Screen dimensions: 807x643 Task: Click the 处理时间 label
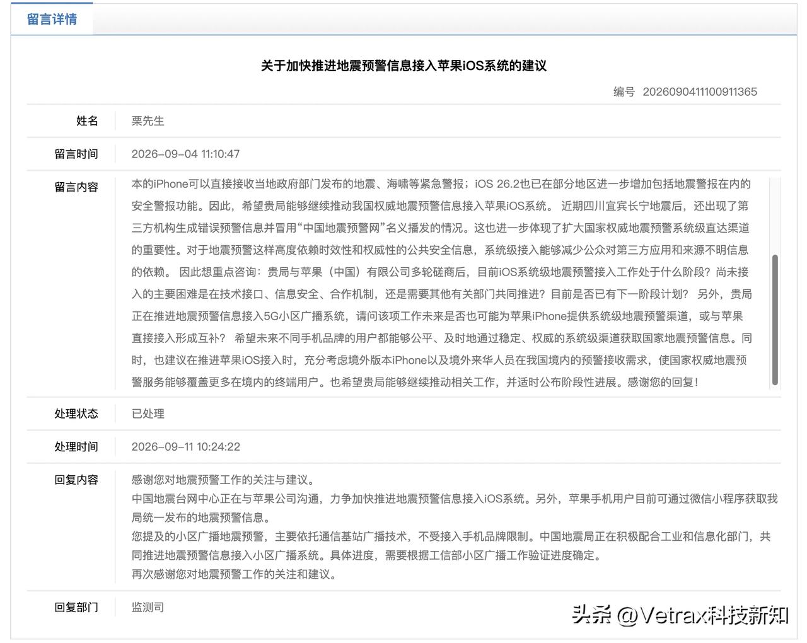pyautogui.click(x=76, y=446)
